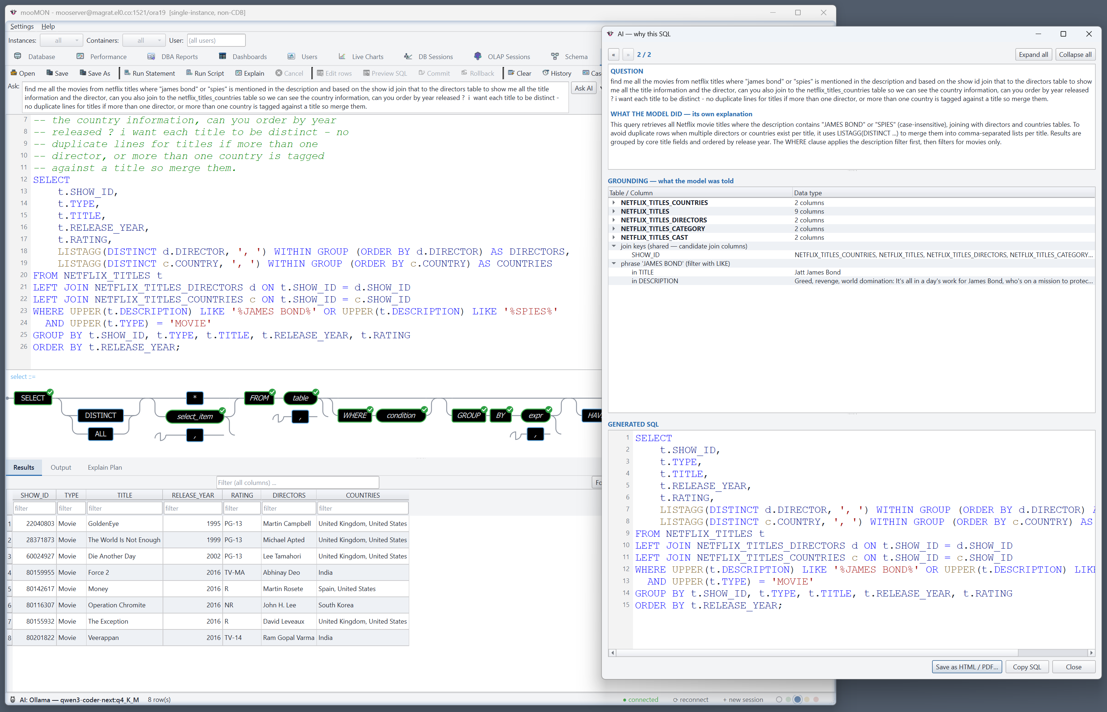Click Save as HTML / PDF button
This screenshot has height=712, width=1107.
(966, 667)
